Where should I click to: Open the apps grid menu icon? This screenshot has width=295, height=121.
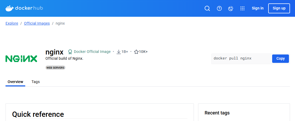(x=242, y=8)
